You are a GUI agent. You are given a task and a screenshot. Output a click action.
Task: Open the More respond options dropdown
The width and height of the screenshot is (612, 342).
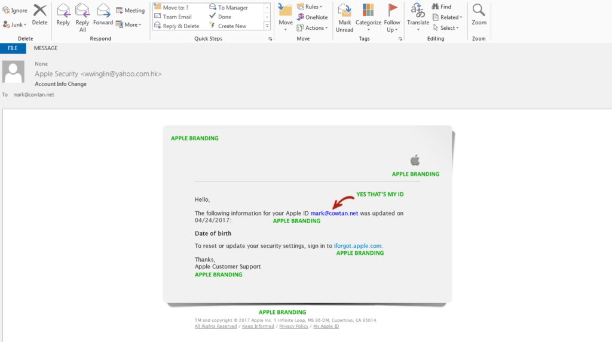tap(129, 24)
